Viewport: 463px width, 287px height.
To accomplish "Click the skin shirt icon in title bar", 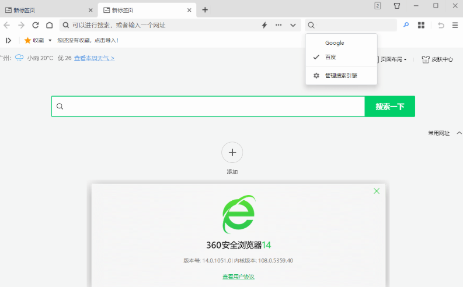I will (x=397, y=6).
